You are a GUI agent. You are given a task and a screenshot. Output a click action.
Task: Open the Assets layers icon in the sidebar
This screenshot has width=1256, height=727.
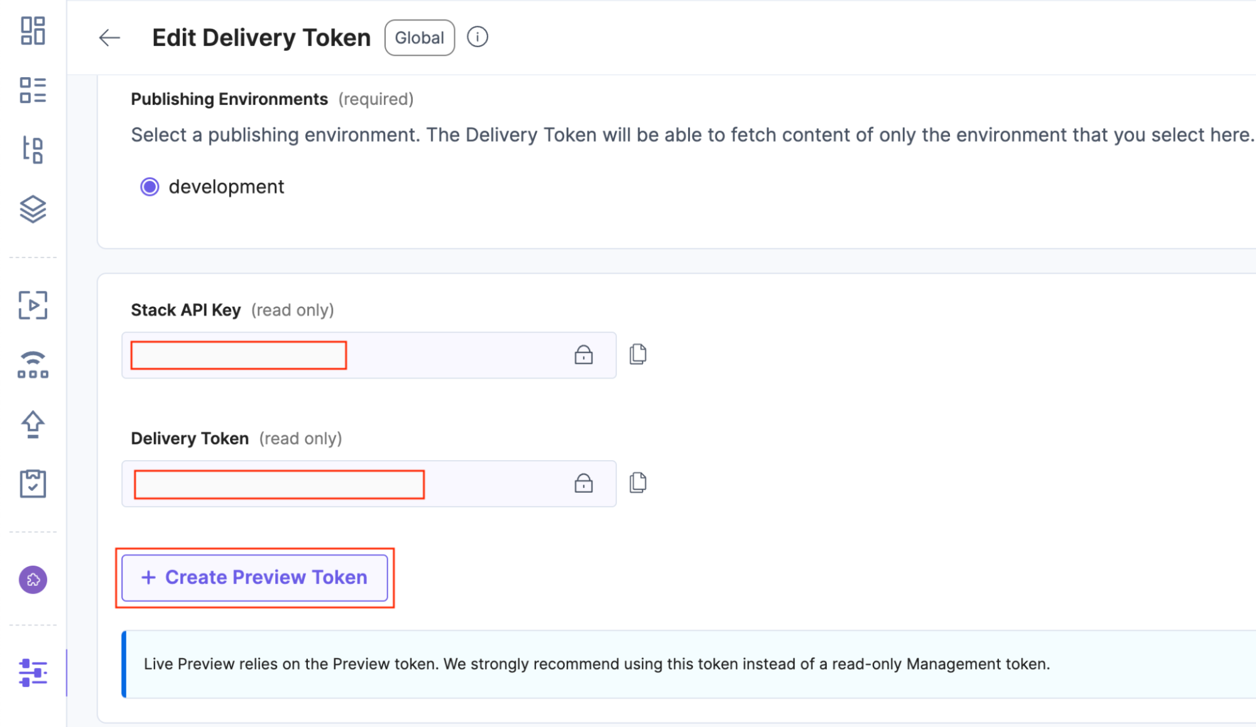[33, 209]
